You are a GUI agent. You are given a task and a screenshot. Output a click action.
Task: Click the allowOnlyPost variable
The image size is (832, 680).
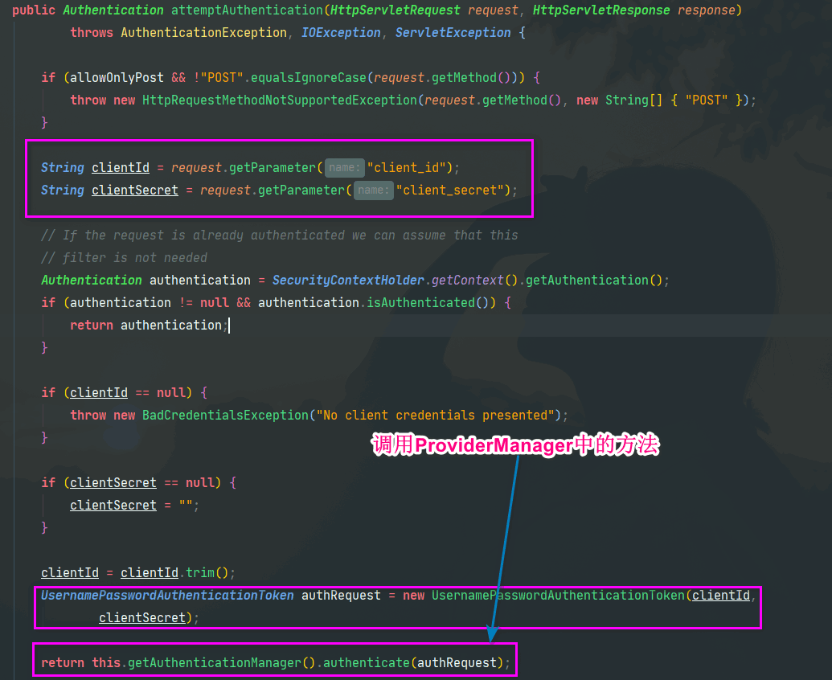pyautogui.click(x=117, y=78)
